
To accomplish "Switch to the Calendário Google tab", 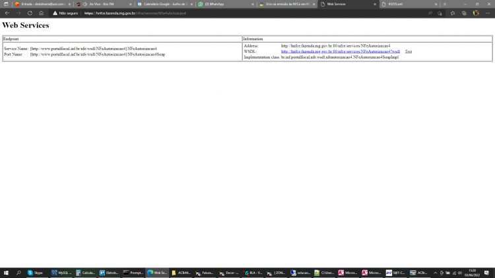I will pos(165,4).
